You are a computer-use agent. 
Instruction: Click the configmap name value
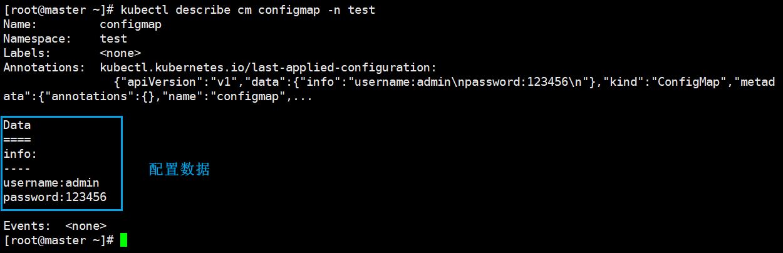[x=131, y=24]
